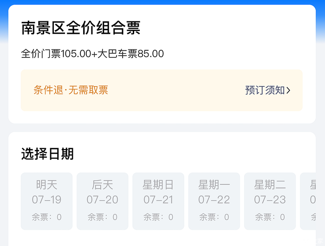The image size is (325, 246).
Task: Click the 选择日期 section heading
Action: point(47,154)
